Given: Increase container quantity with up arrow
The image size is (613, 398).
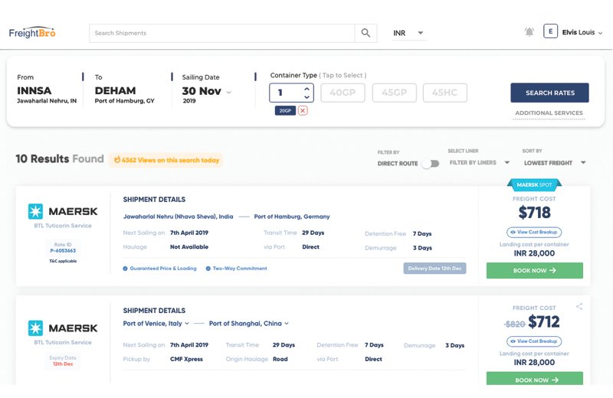Looking at the screenshot, I should point(307,89).
